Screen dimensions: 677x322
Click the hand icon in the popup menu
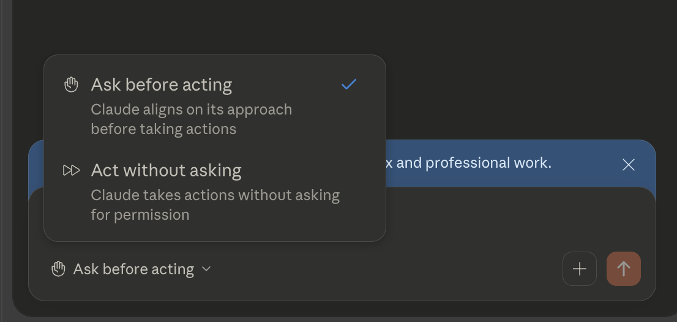(x=71, y=84)
